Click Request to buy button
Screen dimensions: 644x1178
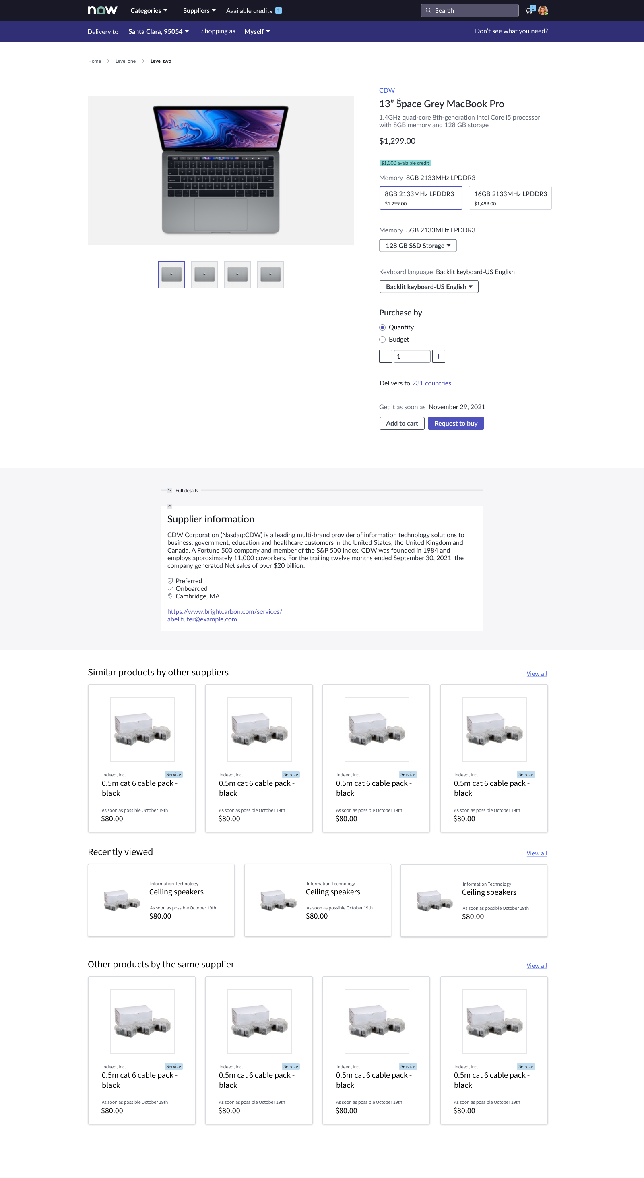[x=456, y=423]
